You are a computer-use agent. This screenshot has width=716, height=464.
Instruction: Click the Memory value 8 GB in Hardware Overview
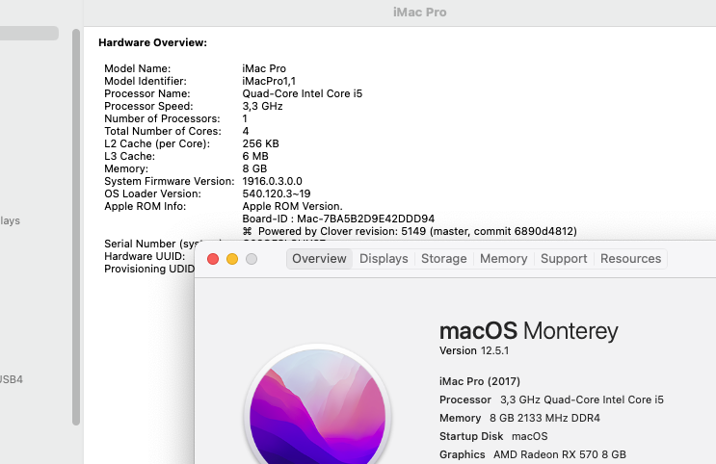tap(254, 168)
